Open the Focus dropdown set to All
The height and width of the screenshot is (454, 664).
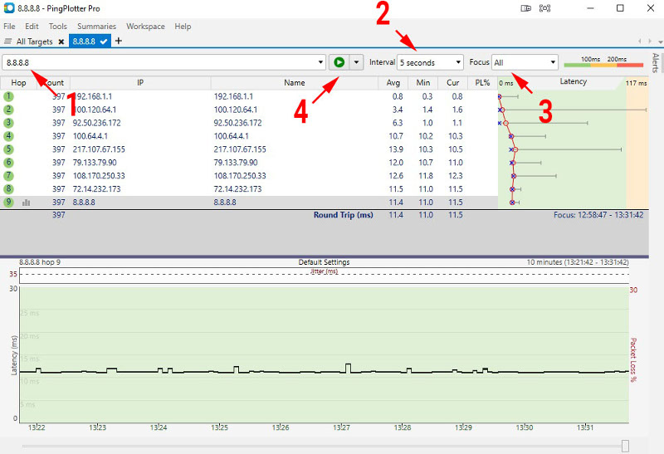point(525,62)
